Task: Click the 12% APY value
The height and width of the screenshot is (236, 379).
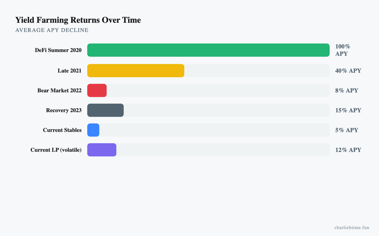Action: click(348, 150)
